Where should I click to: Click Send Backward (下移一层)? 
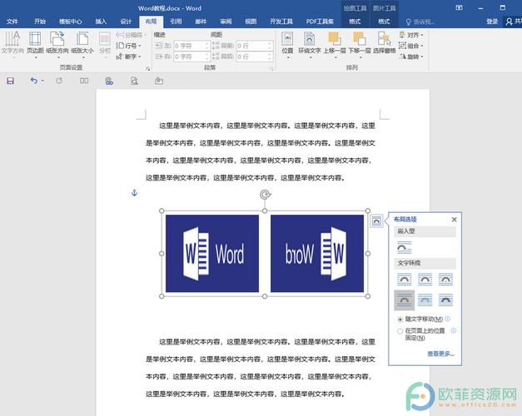(x=360, y=44)
